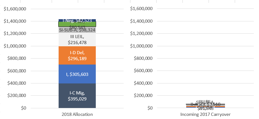Select the $1,600,000 label on left chart
Image resolution: width=259 pixels, height=119 pixels.
pyautogui.click(x=15, y=9)
